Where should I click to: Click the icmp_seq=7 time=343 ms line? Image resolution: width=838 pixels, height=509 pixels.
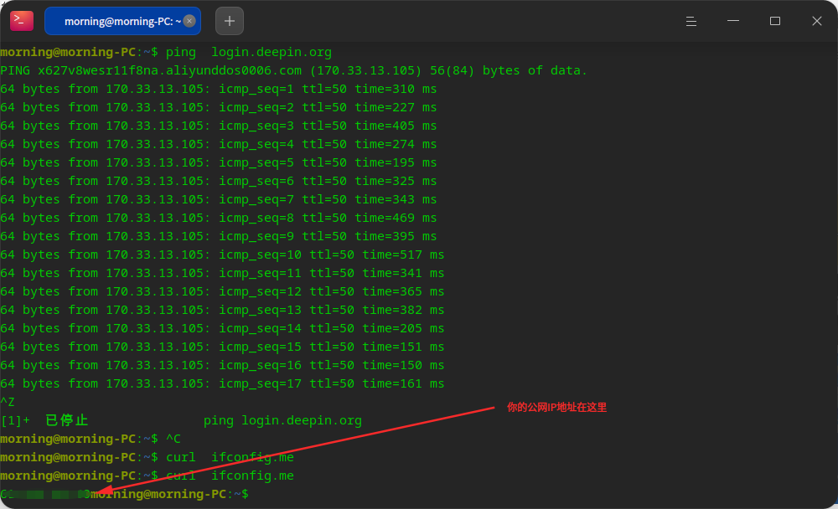click(x=218, y=200)
